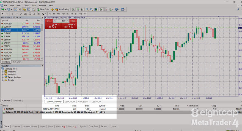Image resolution: width=242 pixels, height=131 pixels.
Task: Select the text label tool
Action: pos(38,14)
